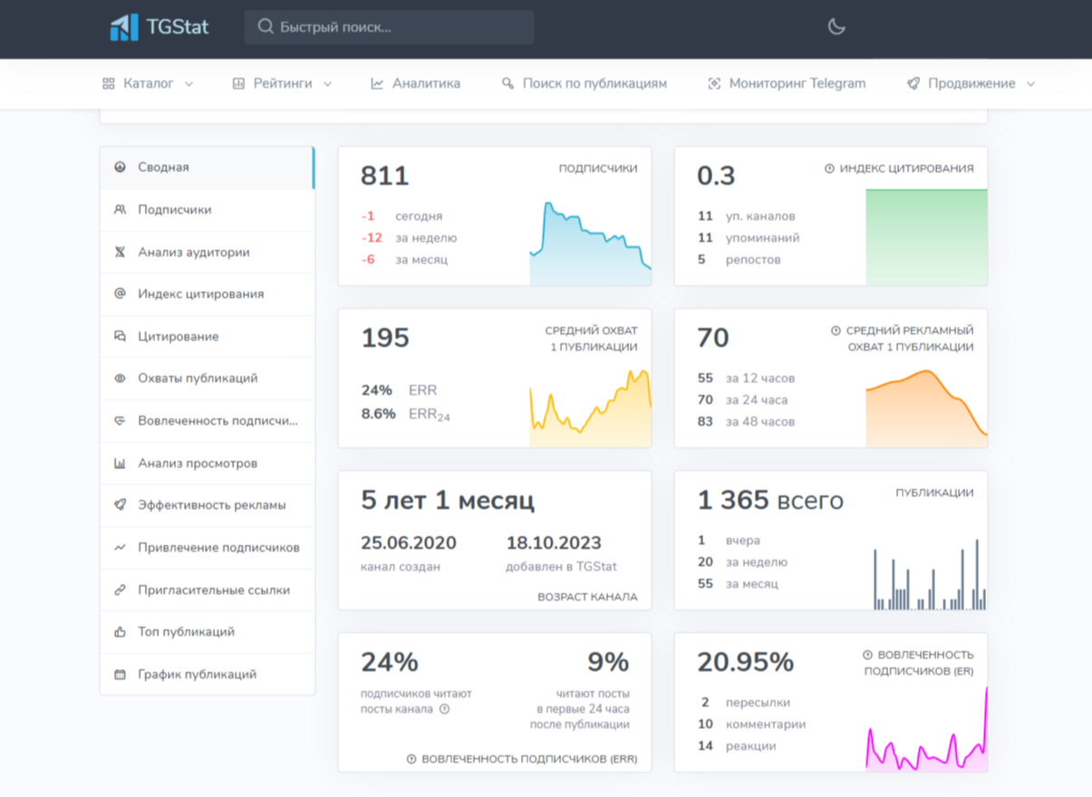Open Поиск по публикациям menu item
This screenshot has height=797, width=1092.
585,83
